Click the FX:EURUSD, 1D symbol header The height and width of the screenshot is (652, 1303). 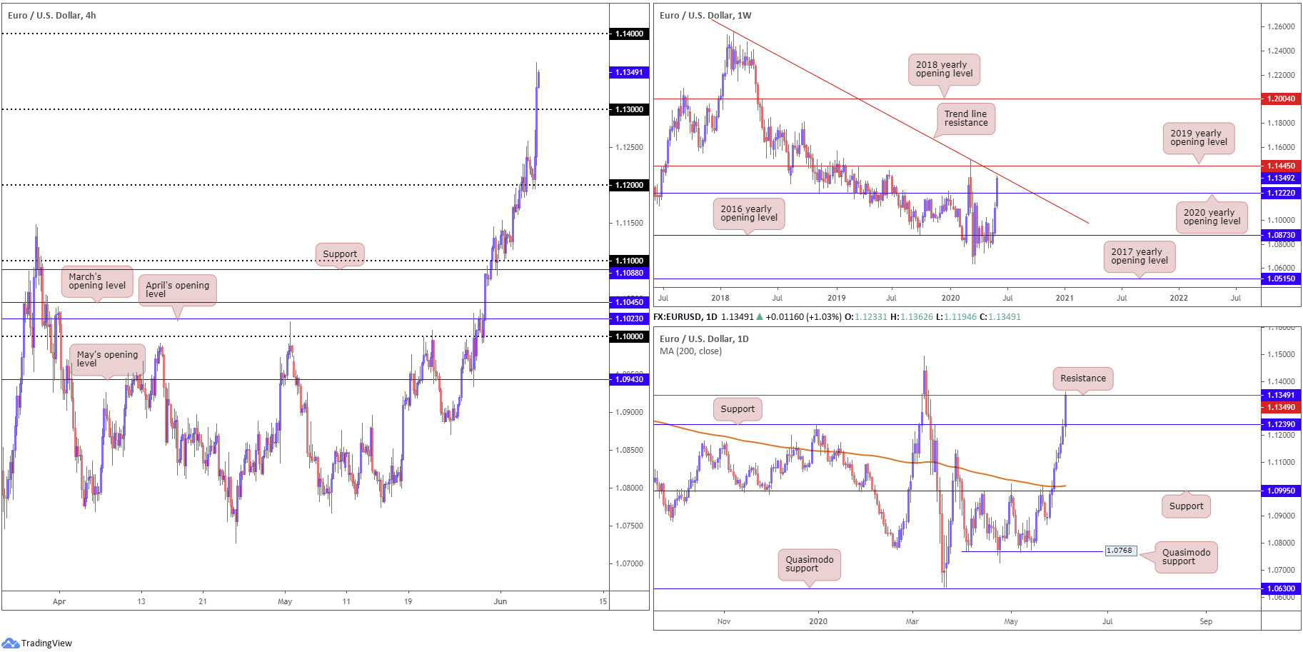click(x=685, y=316)
